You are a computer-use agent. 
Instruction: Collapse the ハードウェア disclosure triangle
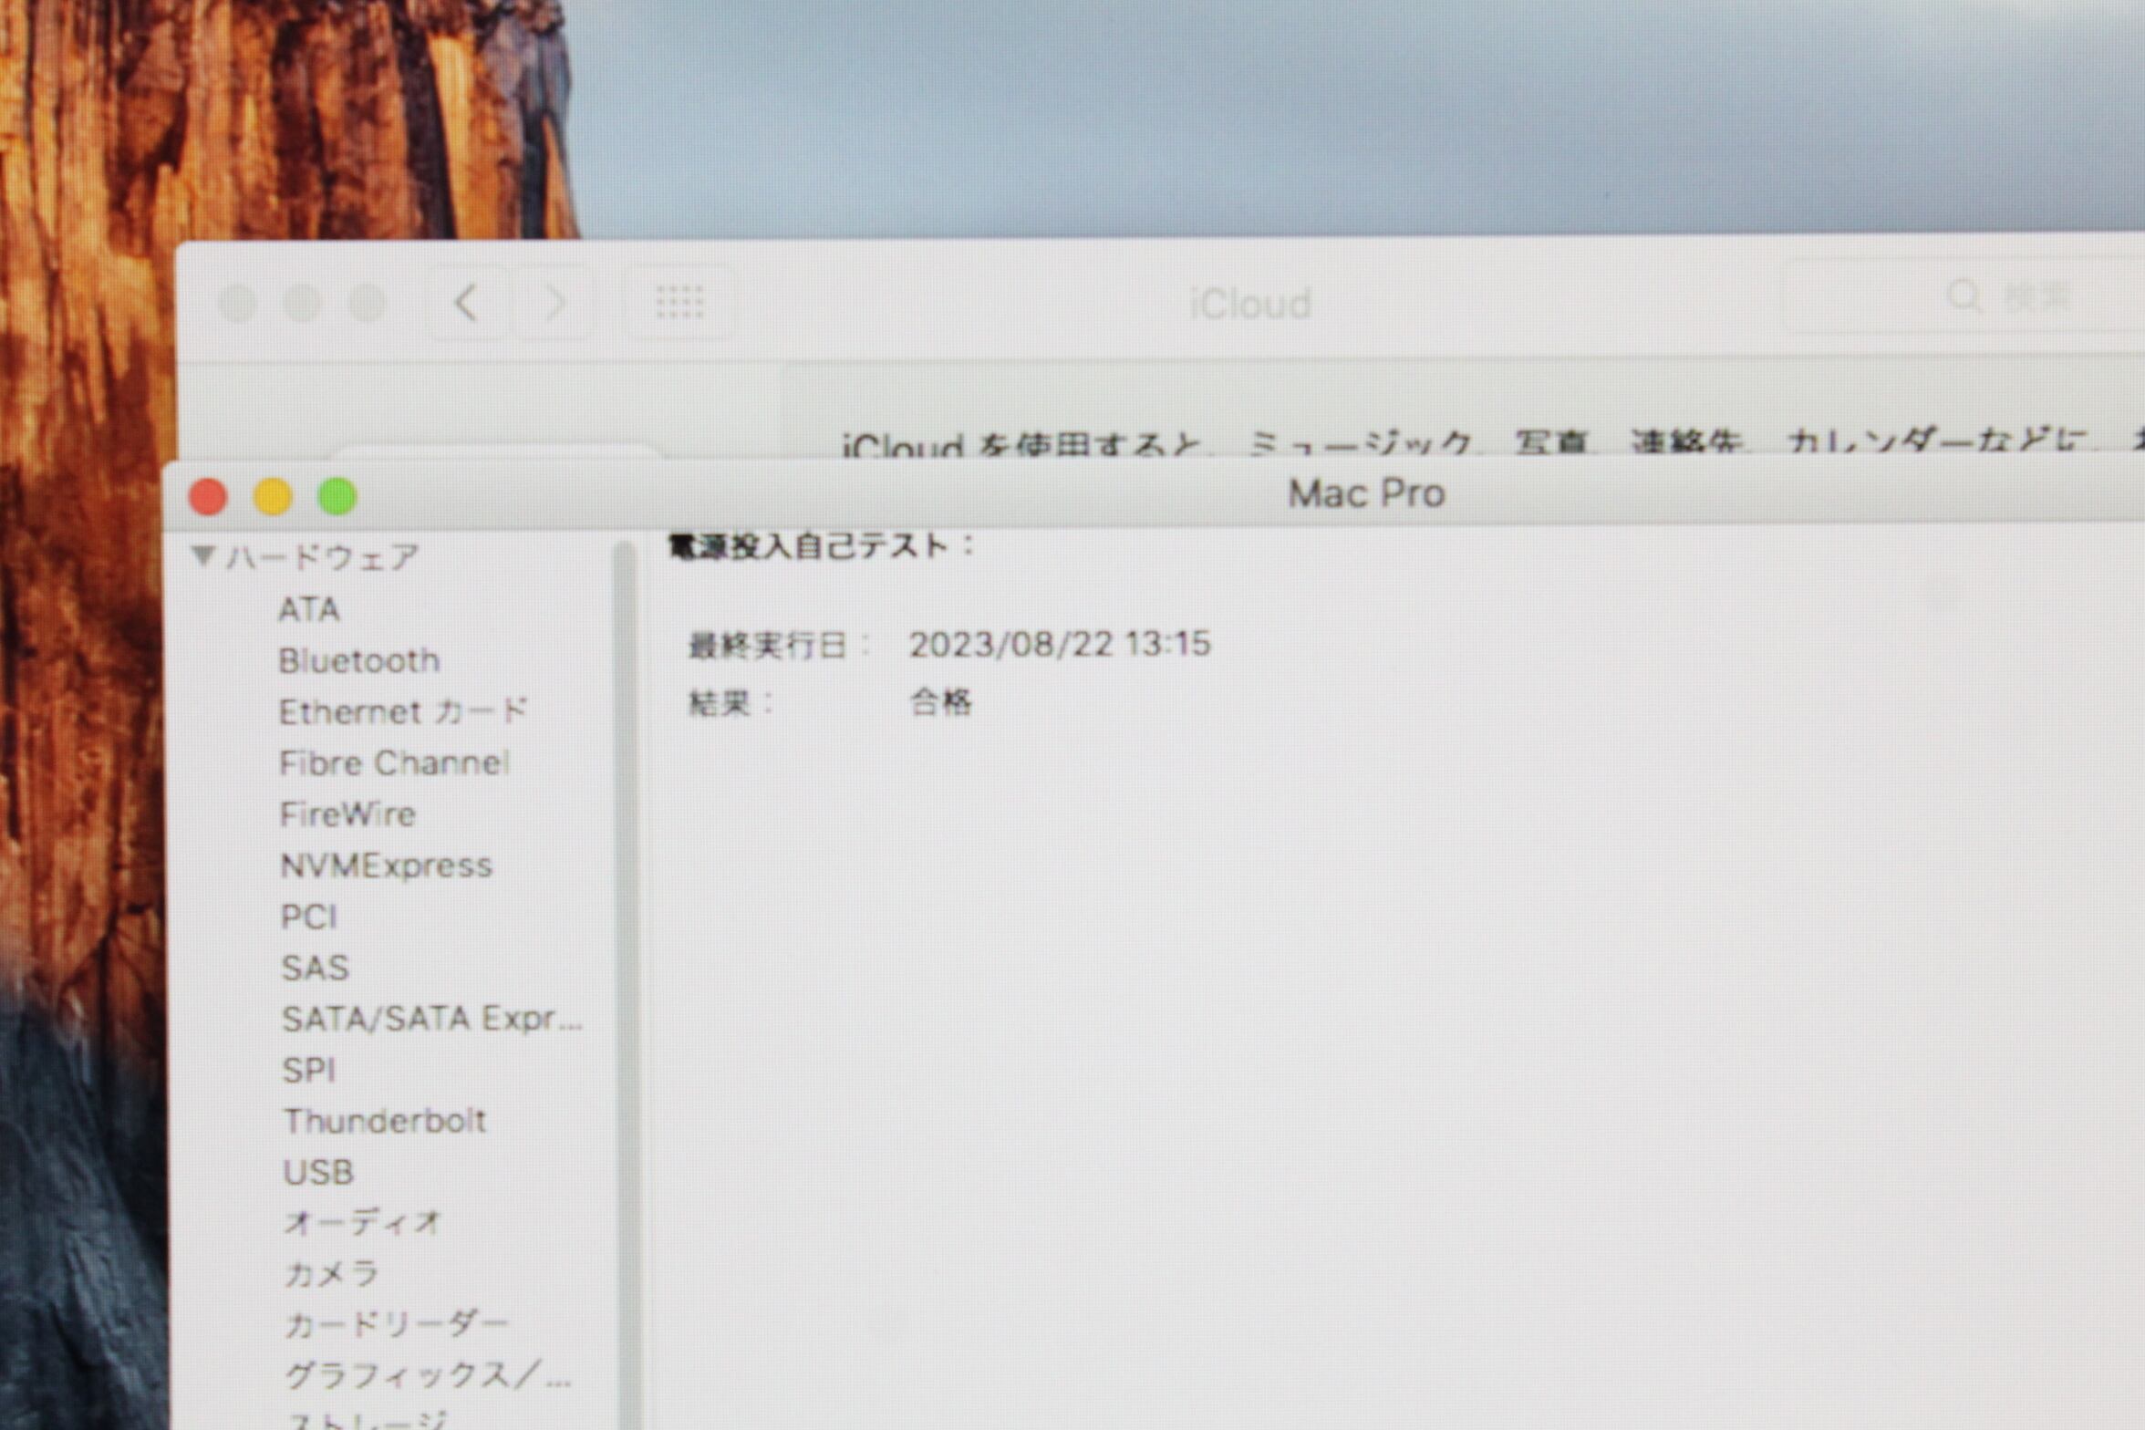click(203, 554)
